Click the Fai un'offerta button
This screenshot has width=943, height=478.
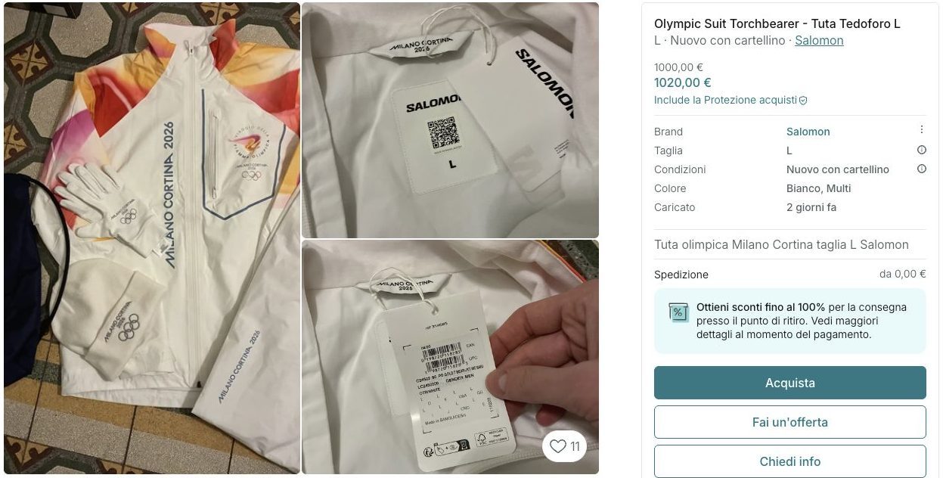click(789, 422)
